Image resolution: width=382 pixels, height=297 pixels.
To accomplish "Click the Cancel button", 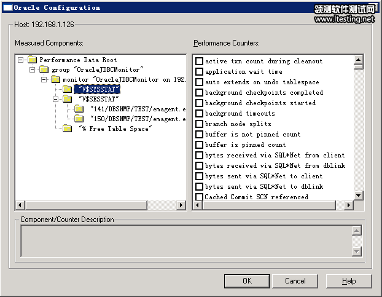I will tap(295, 281).
